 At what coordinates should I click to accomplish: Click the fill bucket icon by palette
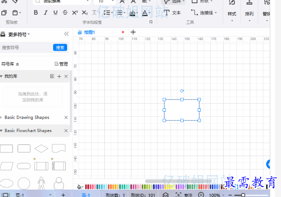coord(79,187)
